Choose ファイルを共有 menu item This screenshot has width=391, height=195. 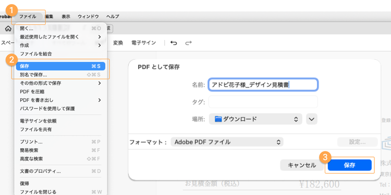[x=60, y=129]
